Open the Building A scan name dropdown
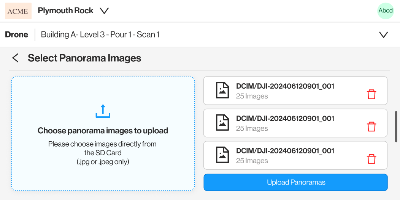400x200 pixels. pos(100,35)
